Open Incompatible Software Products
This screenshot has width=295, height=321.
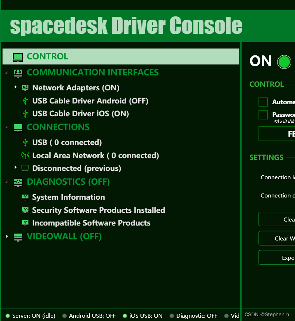tap(92, 223)
